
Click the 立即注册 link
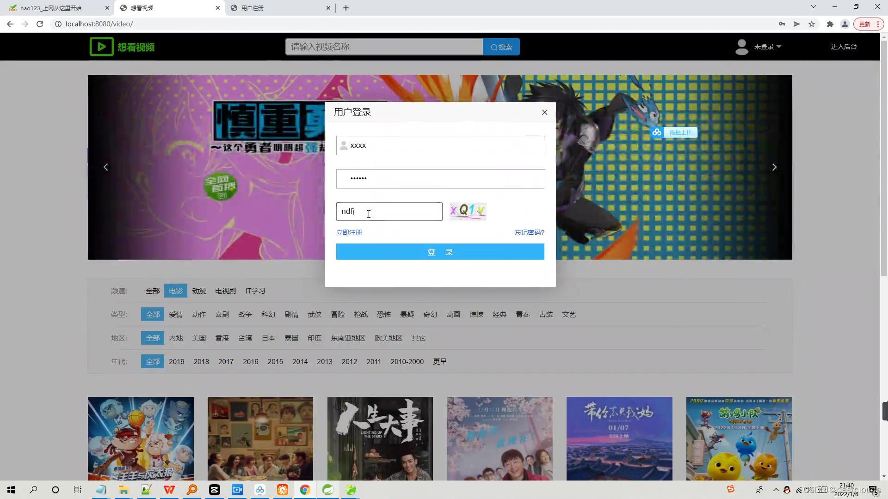coord(349,232)
